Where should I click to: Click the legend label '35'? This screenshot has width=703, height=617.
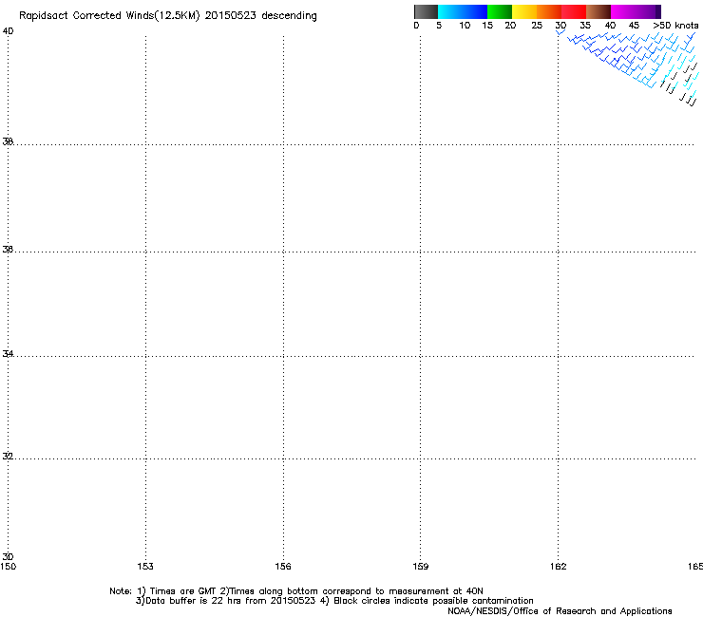pyautogui.click(x=585, y=26)
